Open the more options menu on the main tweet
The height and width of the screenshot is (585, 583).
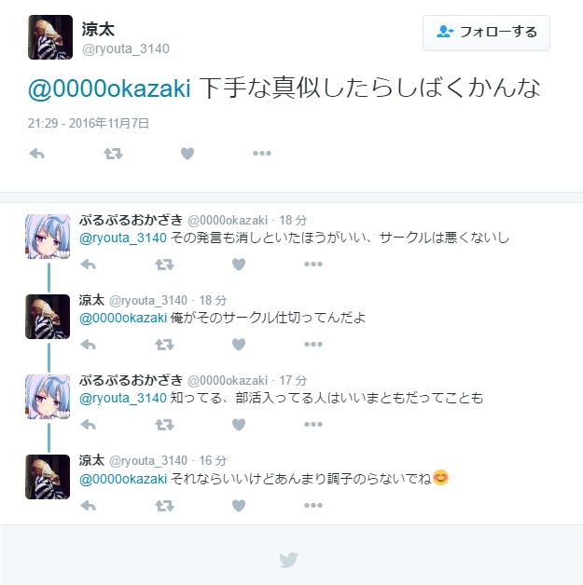(262, 154)
